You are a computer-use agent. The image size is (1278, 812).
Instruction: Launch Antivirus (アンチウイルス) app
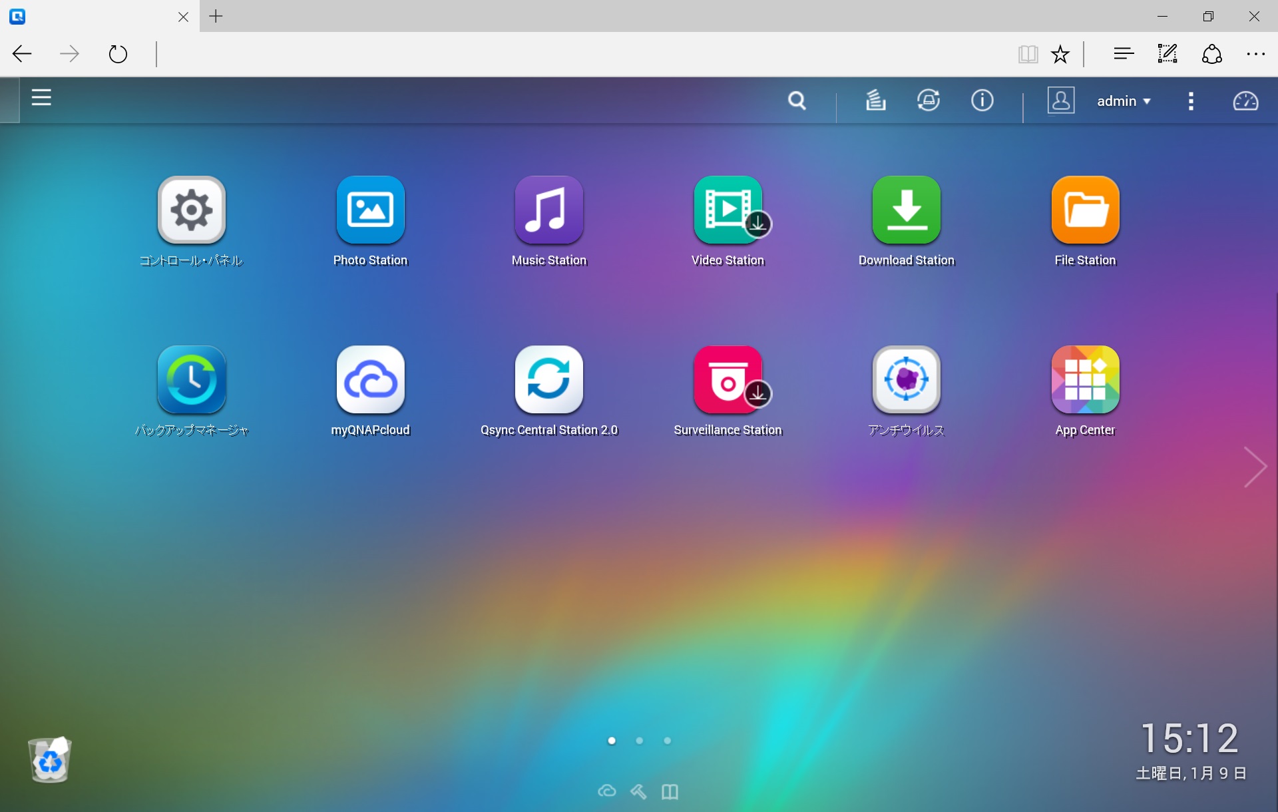pyautogui.click(x=907, y=379)
